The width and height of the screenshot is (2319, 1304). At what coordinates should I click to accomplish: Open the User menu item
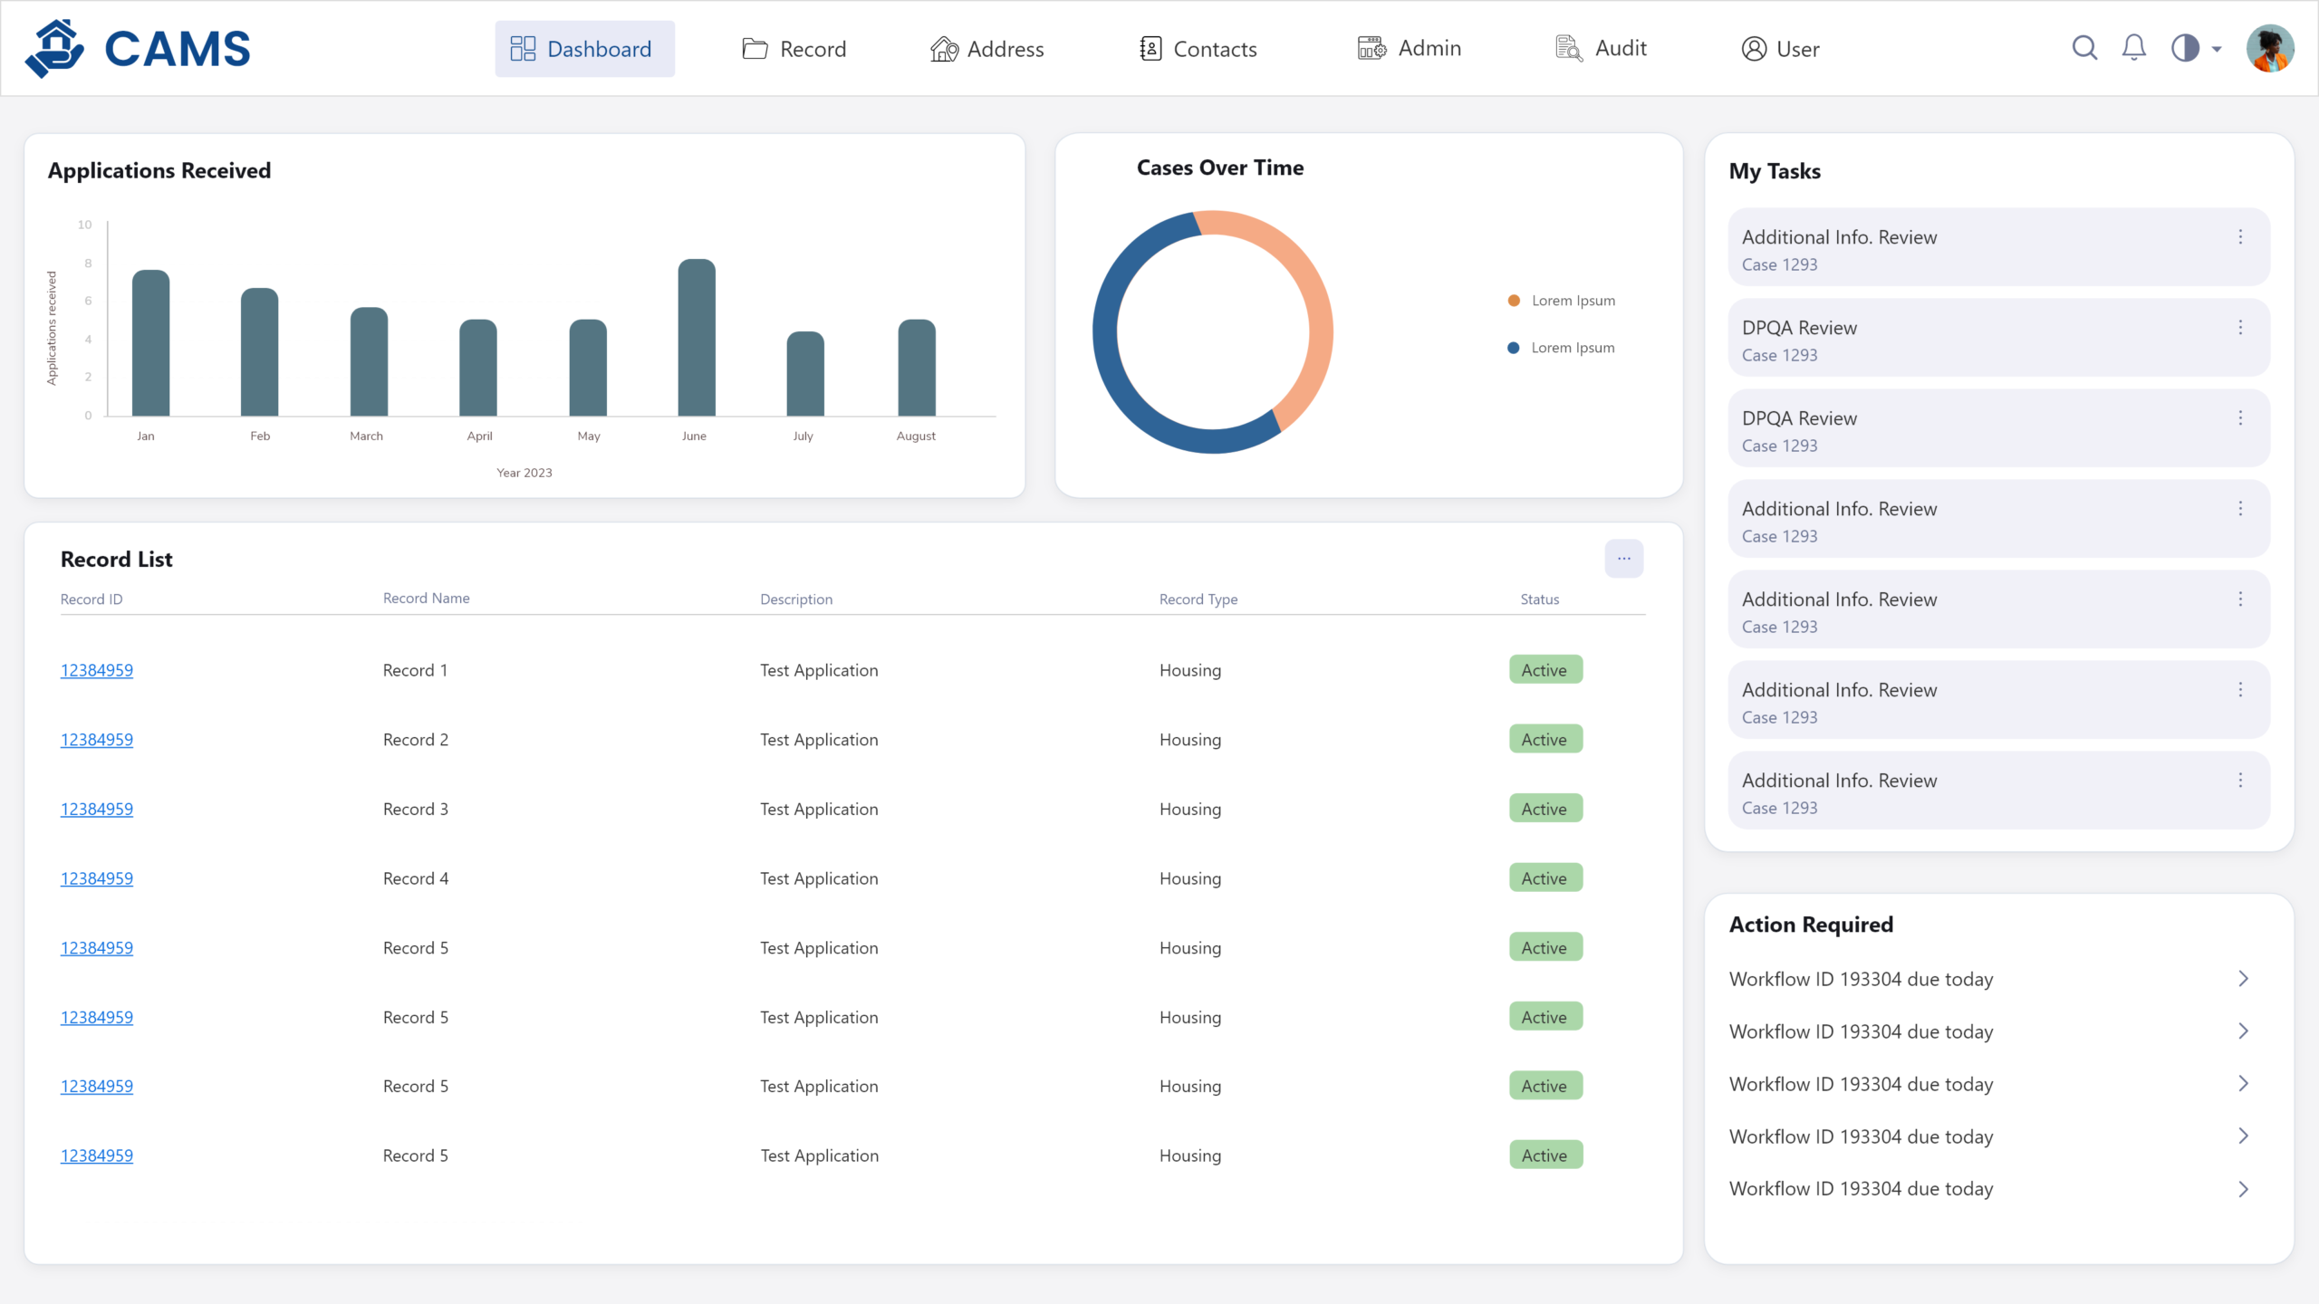coord(1780,49)
